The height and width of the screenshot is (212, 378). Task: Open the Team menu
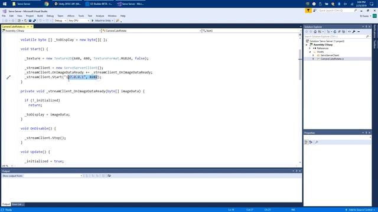(x=60, y=16)
